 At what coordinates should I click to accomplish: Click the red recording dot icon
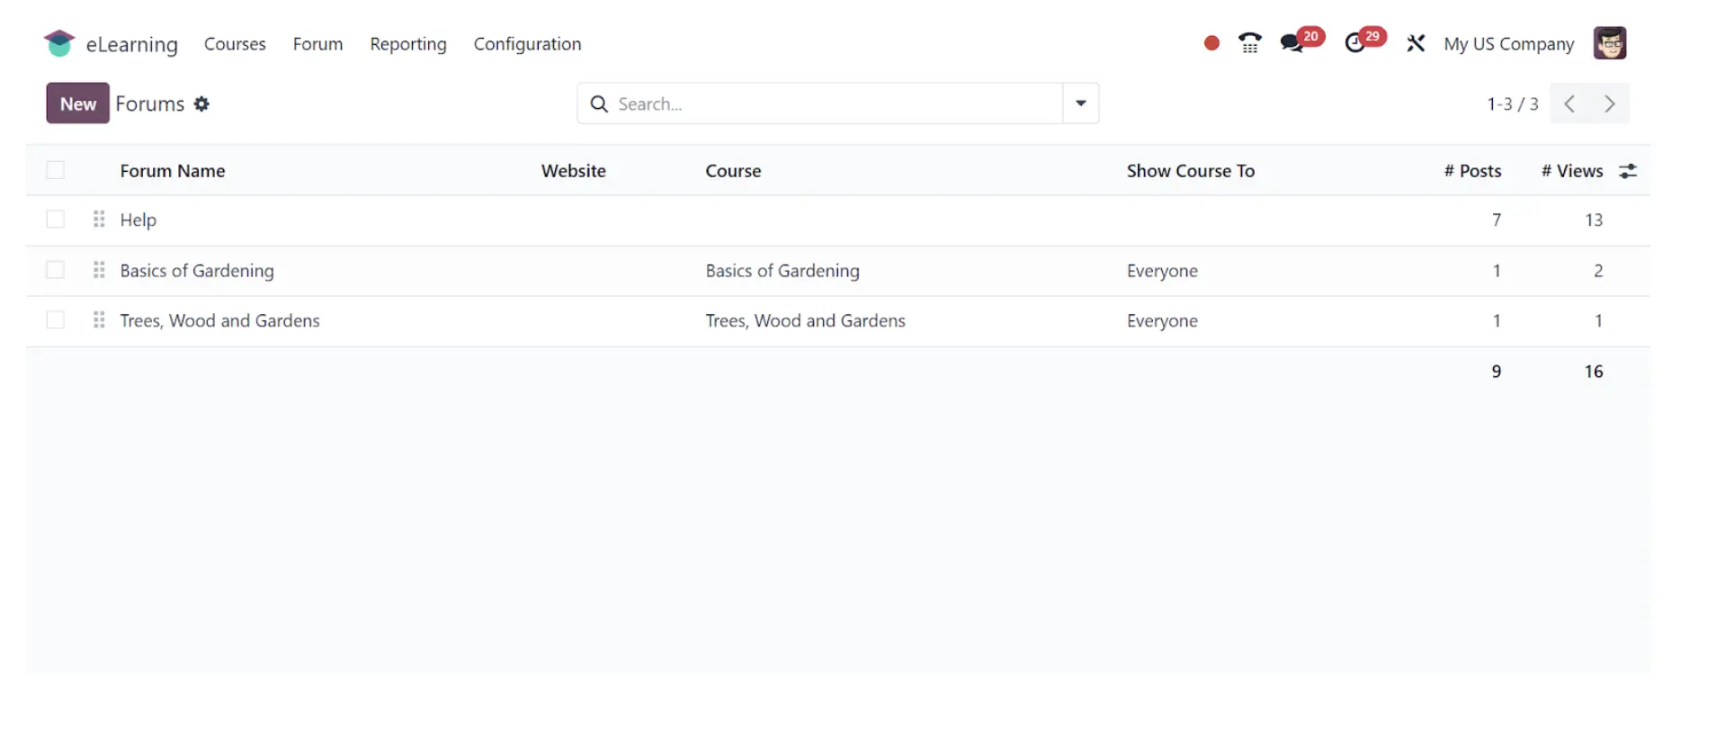coord(1211,43)
